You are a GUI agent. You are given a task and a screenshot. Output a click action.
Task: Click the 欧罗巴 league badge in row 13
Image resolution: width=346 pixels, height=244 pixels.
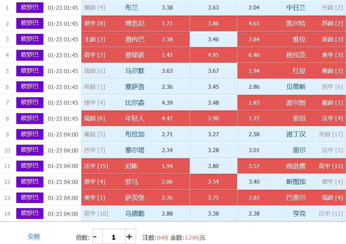[30, 198]
